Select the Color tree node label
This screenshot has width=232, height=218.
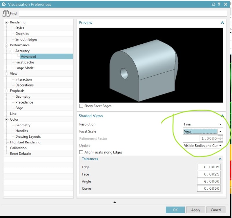(x=14, y=119)
